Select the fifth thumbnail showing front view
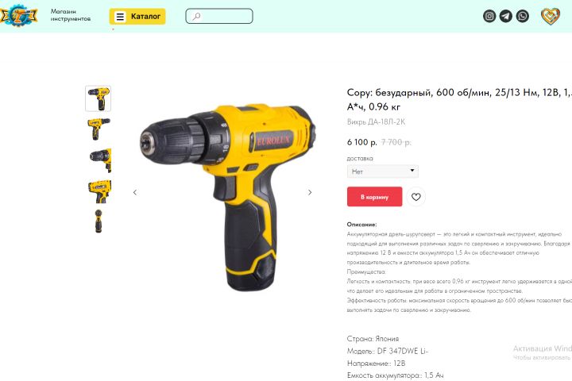The height and width of the screenshot is (381, 572). click(99, 221)
